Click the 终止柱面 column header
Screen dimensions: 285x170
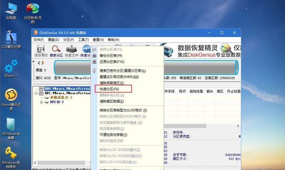[x=234, y=91]
